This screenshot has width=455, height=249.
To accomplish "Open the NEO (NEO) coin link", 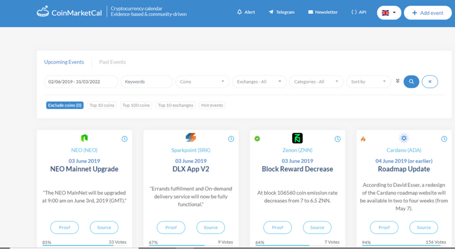I will (x=84, y=150).
